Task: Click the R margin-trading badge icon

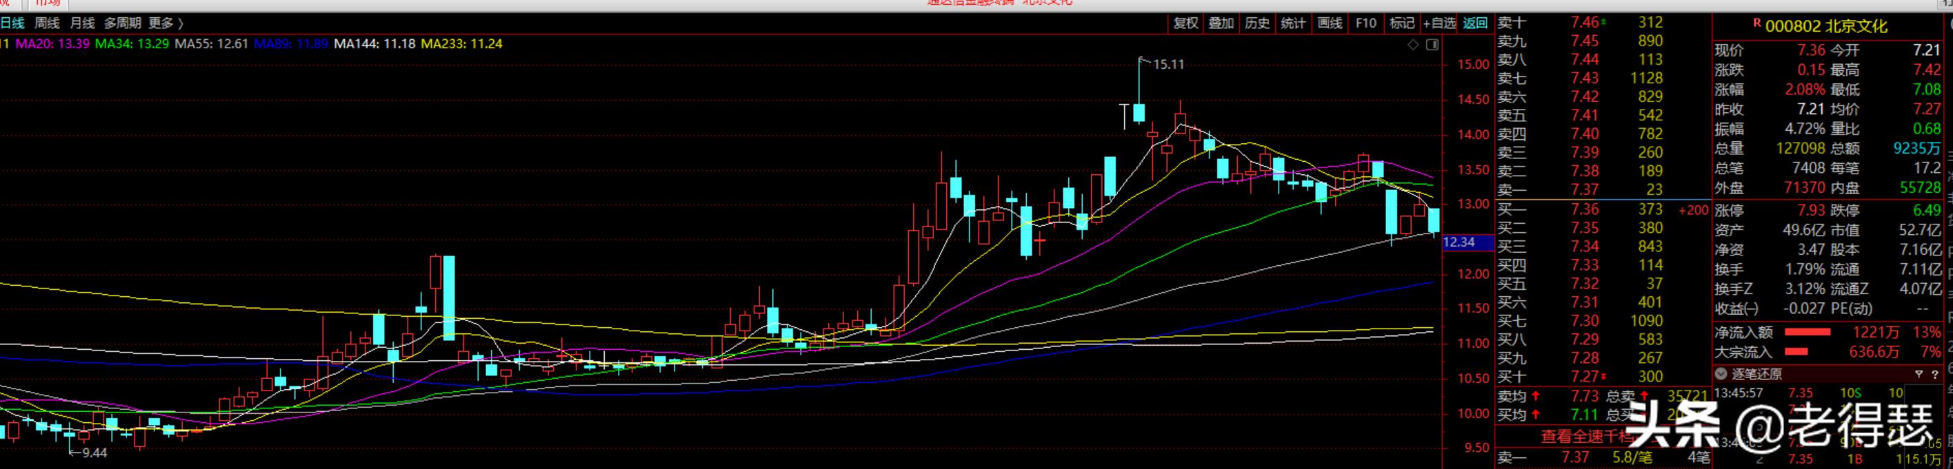Action: coord(1756,23)
